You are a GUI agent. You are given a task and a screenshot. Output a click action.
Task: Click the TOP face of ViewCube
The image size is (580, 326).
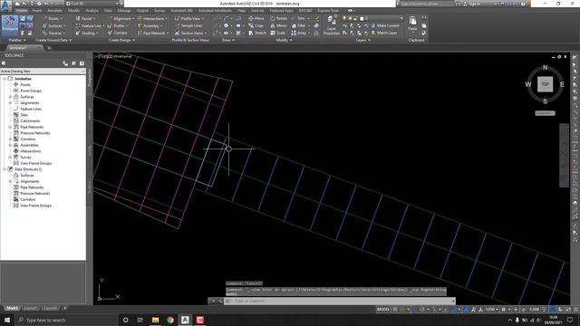545,84
